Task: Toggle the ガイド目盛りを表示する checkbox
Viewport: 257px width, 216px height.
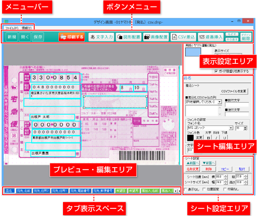Action: point(216,71)
